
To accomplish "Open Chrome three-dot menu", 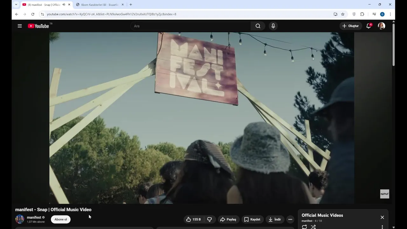I will coord(390,14).
